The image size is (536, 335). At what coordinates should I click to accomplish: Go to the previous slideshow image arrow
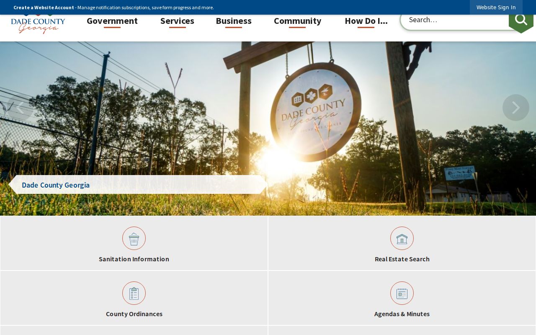click(x=20, y=108)
